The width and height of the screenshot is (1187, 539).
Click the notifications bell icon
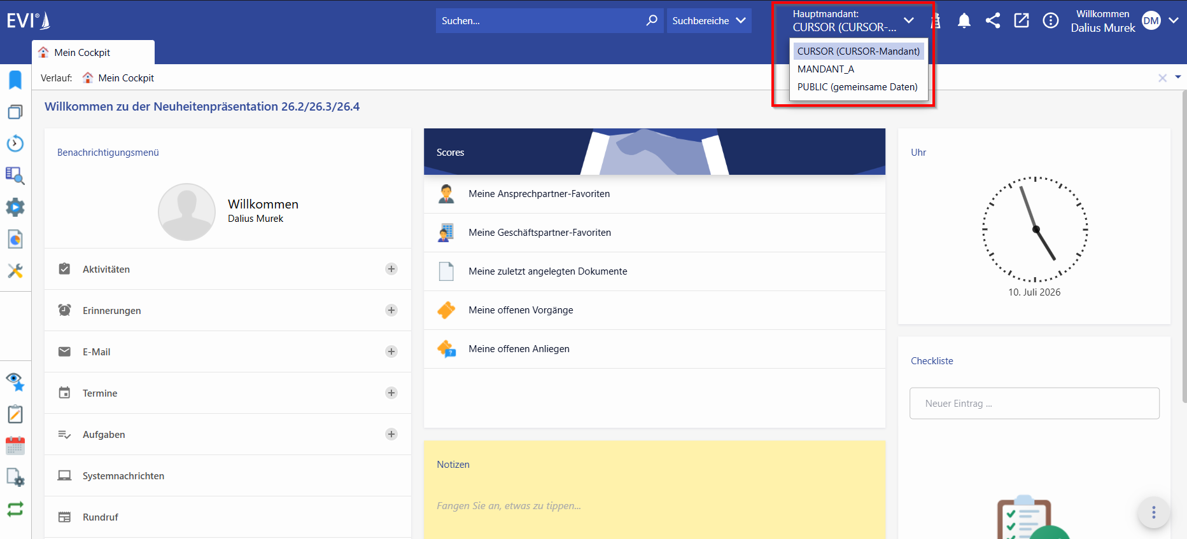(964, 21)
